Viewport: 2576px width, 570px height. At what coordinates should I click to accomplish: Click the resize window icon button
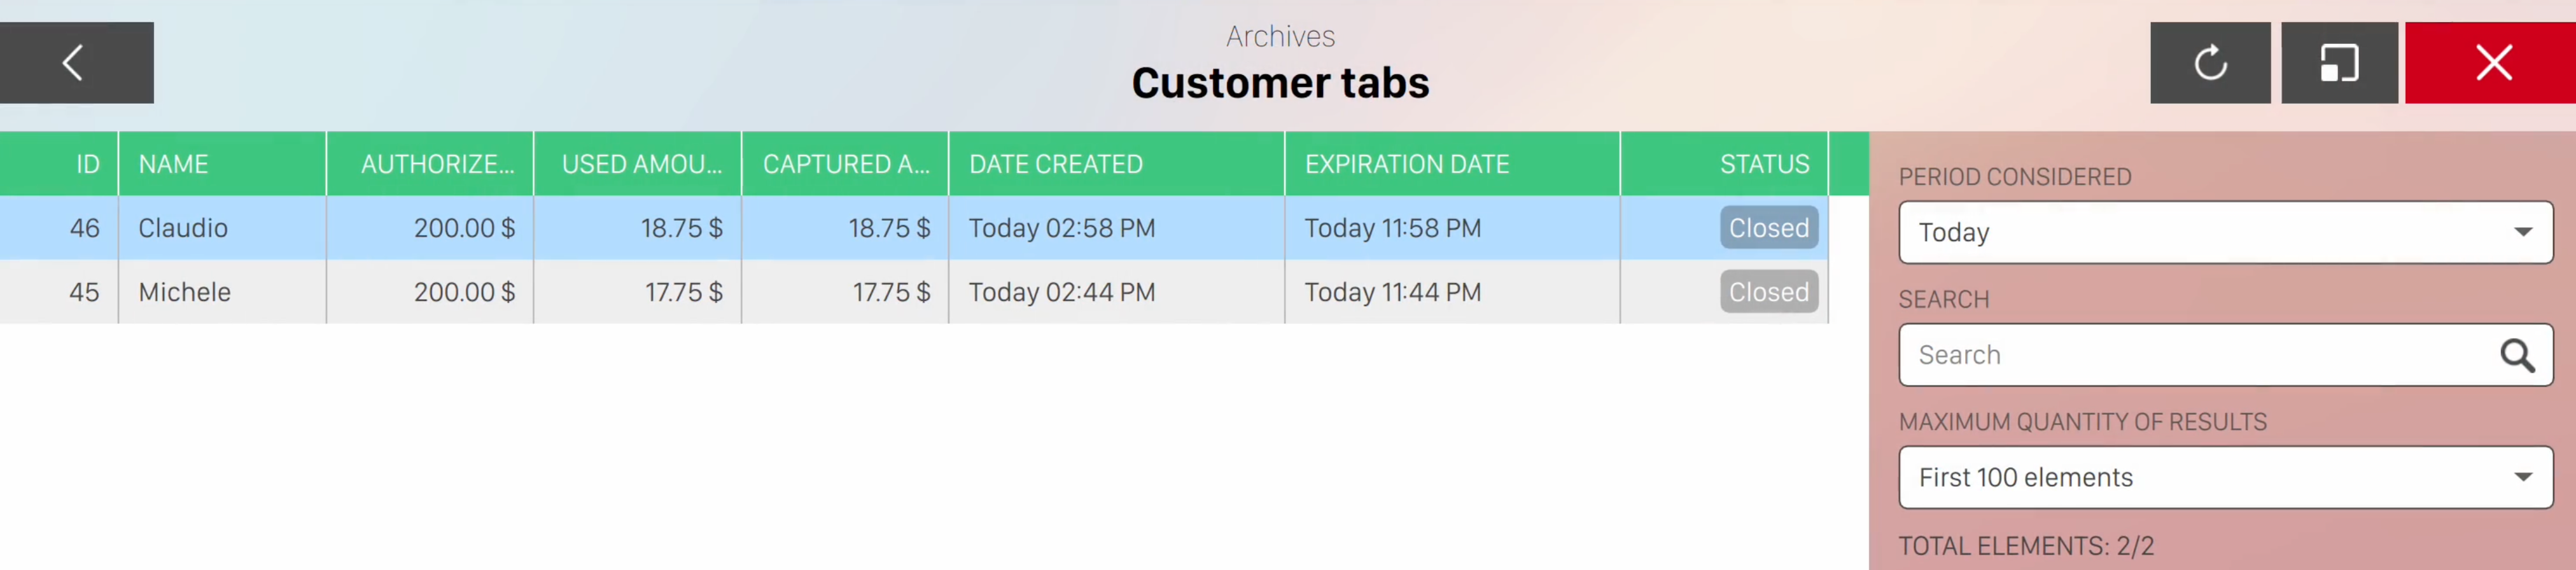pos(2338,63)
